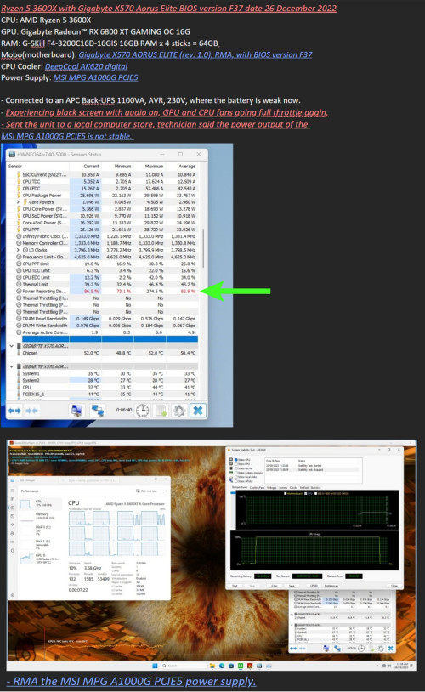Image resolution: width=425 pixels, height=692 pixels.
Task: Open Microsoft Edge from the taskbar
Action: pyautogui.click(x=222, y=666)
